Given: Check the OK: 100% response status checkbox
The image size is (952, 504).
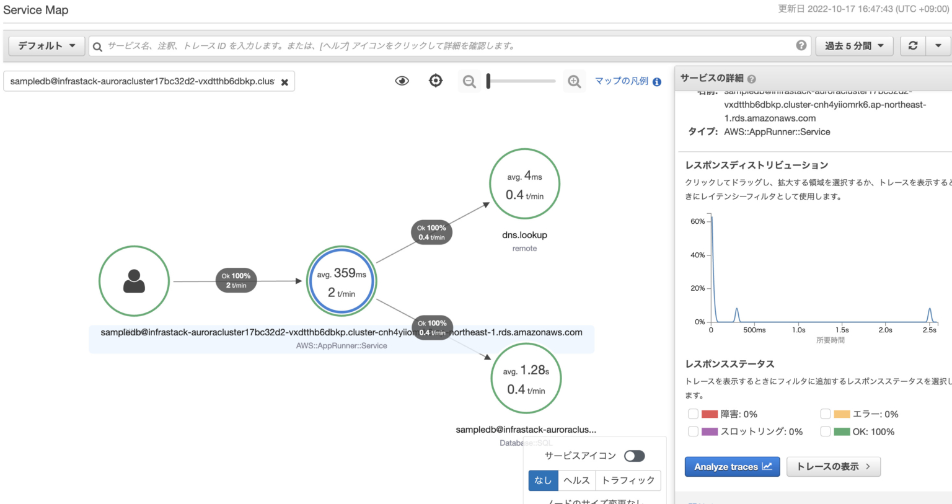Looking at the screenshot, I should pyautogui.click(x=826, y=431).
